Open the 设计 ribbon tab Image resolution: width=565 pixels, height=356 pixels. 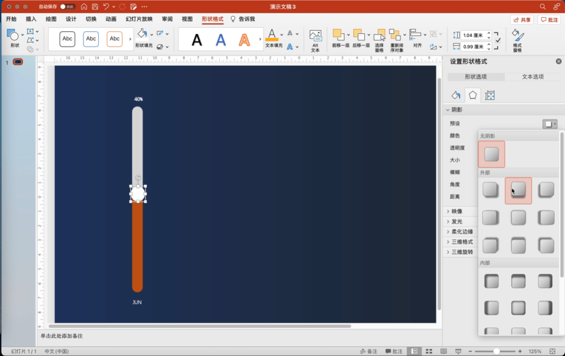71,19
